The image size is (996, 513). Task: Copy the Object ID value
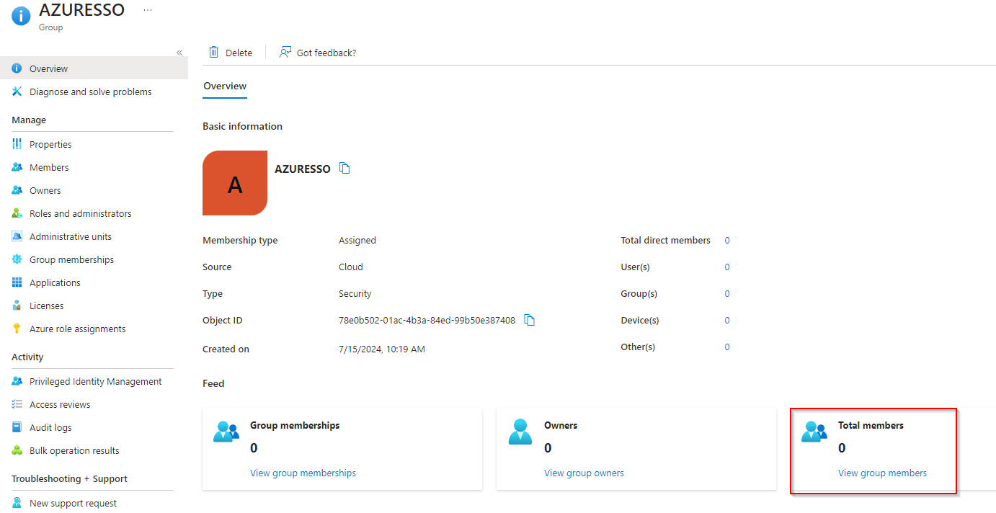(529, 320)
